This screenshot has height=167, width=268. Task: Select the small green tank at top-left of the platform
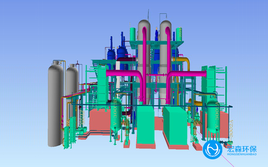(x=133, y=34)
